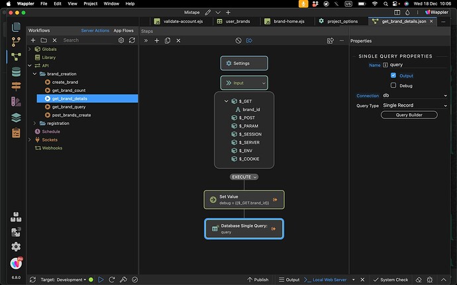Switch to App Flows tab

(124, 30)
